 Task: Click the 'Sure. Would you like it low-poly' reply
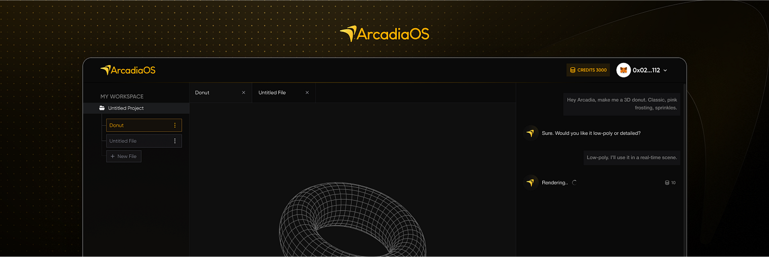click(591, 133)
